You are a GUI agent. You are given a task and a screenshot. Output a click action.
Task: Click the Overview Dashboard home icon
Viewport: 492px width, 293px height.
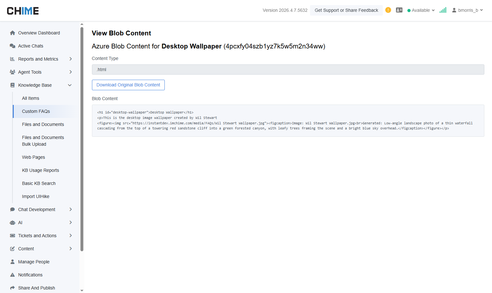coord(12,33)
